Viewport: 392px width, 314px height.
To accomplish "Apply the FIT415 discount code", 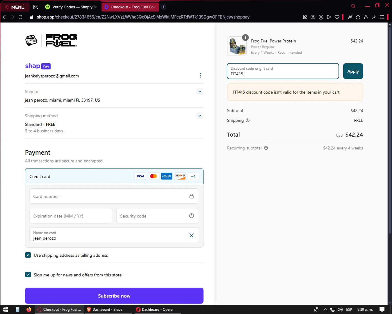I will 353,71.
